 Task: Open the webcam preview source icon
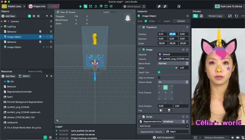tap(201, 16)
